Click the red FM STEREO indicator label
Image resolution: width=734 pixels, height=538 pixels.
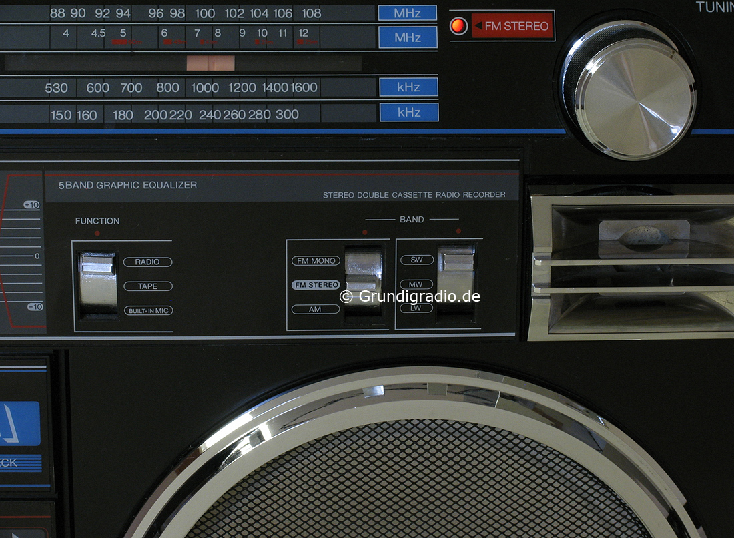512,26
